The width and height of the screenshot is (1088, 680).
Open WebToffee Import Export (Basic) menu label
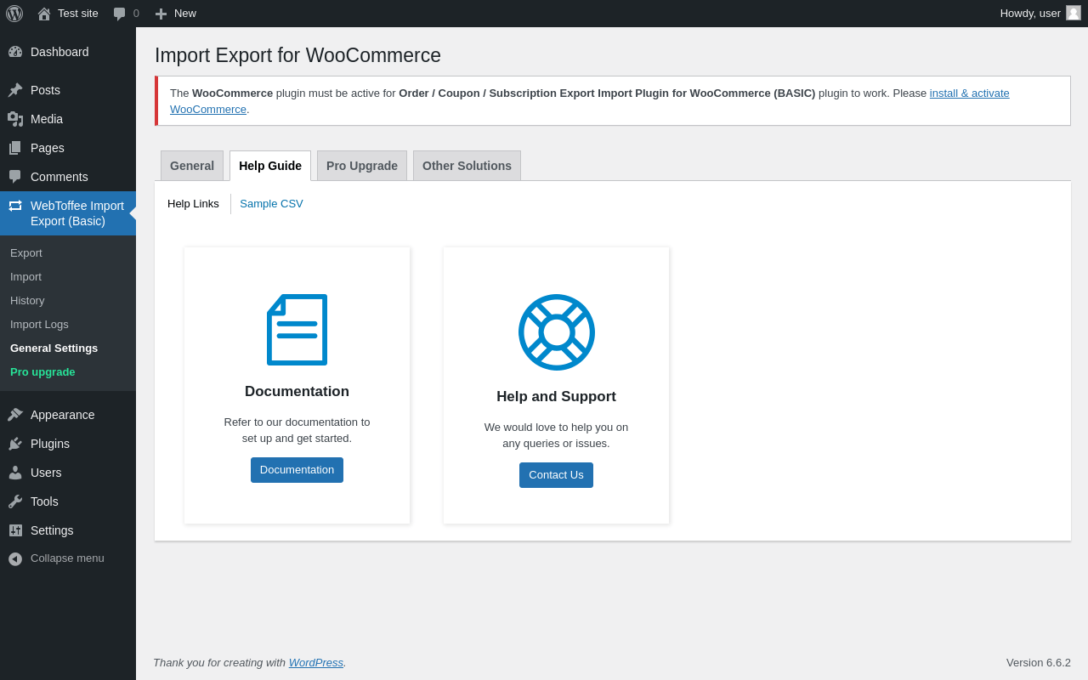tap(77, 213)
